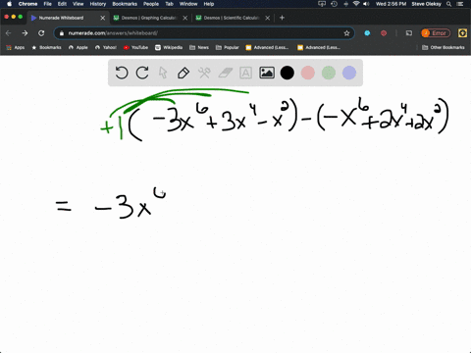Switch to Desmos Graphing Calculator tab
The image size is (471, 353).
click(149, 18)
